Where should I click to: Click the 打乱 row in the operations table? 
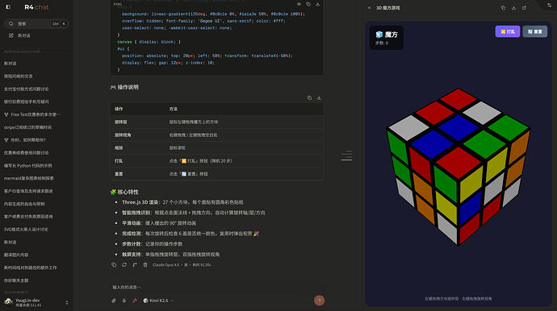click(x=216, y=161)
